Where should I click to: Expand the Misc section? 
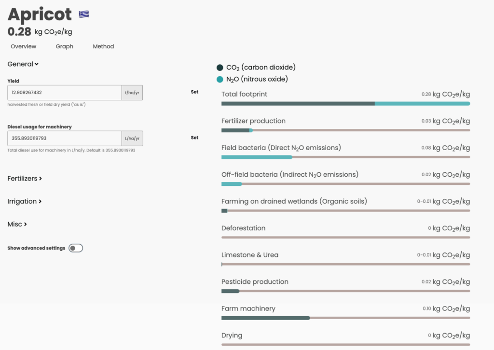[x=17, y=224]
